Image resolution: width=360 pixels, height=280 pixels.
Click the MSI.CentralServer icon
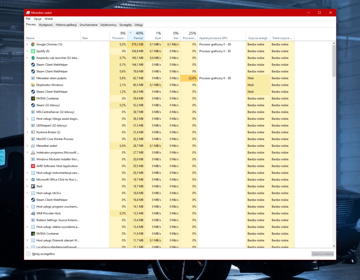point(33,112)
